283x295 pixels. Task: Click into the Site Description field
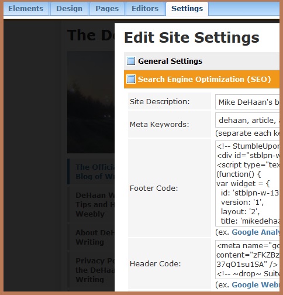247,102
